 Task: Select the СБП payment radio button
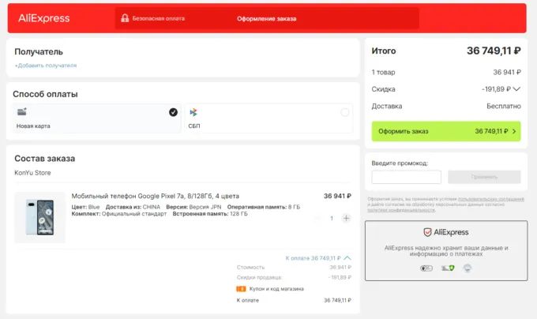click(345, 112)
